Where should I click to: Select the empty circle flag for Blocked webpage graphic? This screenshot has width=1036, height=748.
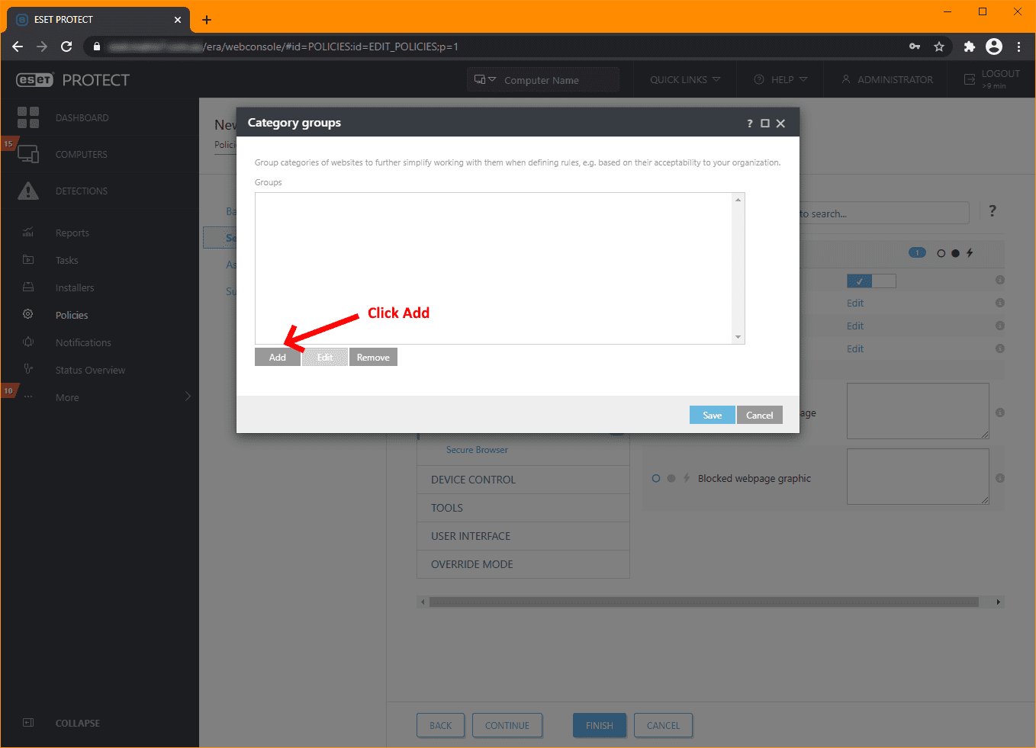tap(656, 478)
